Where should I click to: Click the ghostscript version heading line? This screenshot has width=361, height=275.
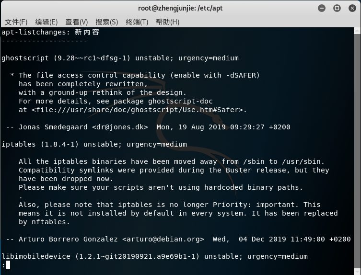click(120, 58)
